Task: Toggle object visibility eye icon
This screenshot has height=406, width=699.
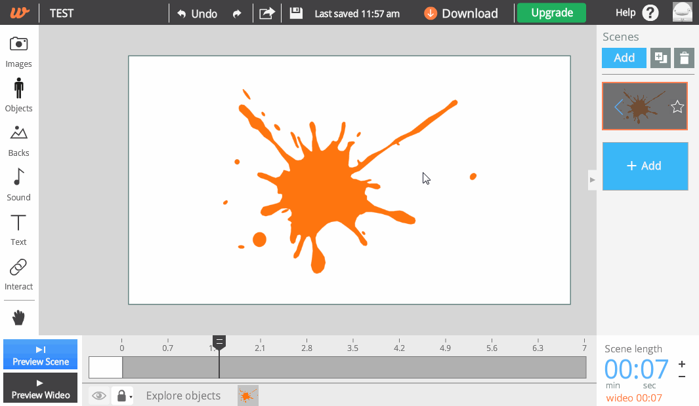Action: [x=99, y=396]
